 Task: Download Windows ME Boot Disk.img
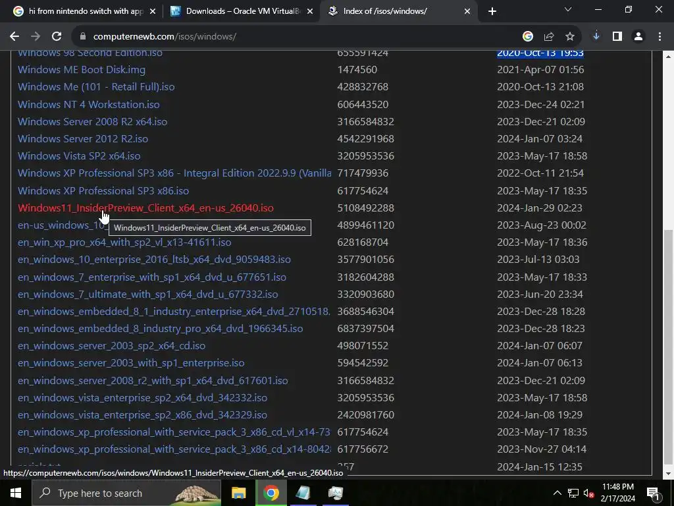pos(81,70)
